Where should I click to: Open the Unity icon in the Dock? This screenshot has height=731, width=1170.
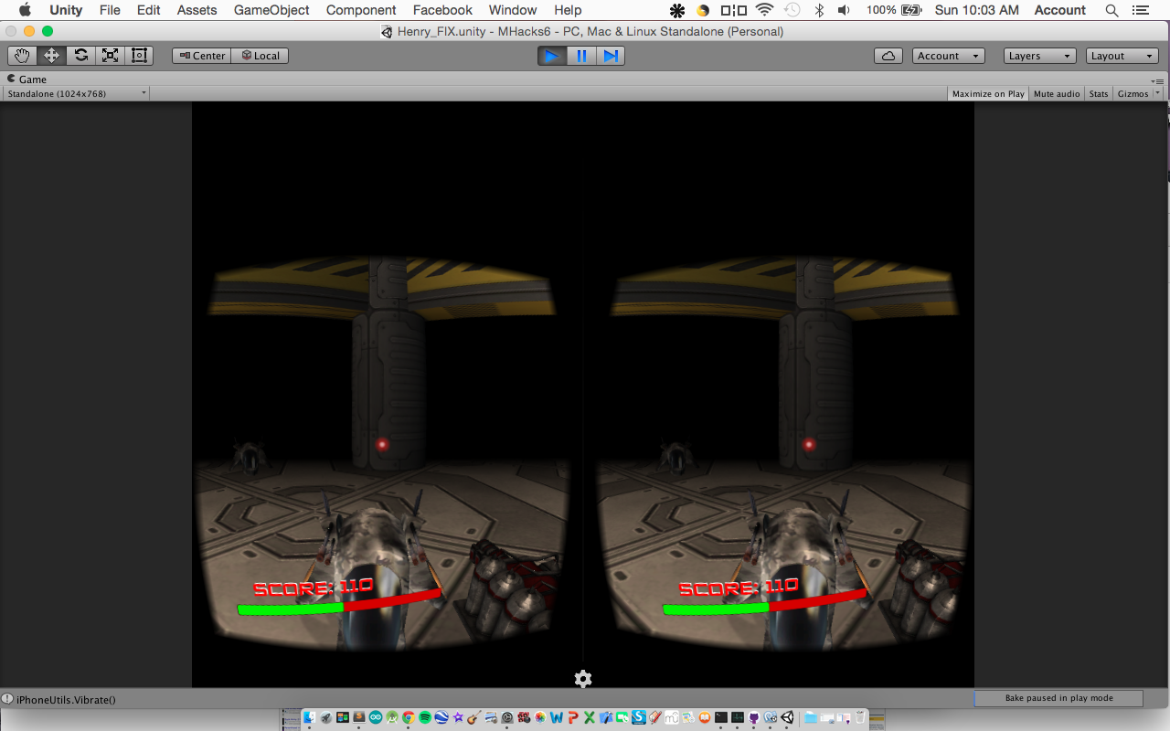click(x=787, y=717)
